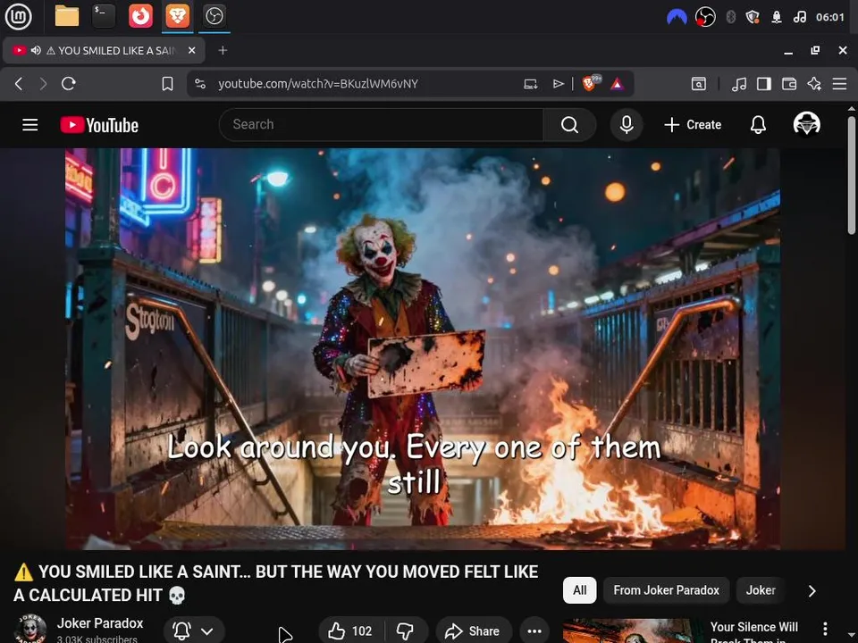Open the browser hamburger menu
Screen dimensions: 858x643
(839, 84)
